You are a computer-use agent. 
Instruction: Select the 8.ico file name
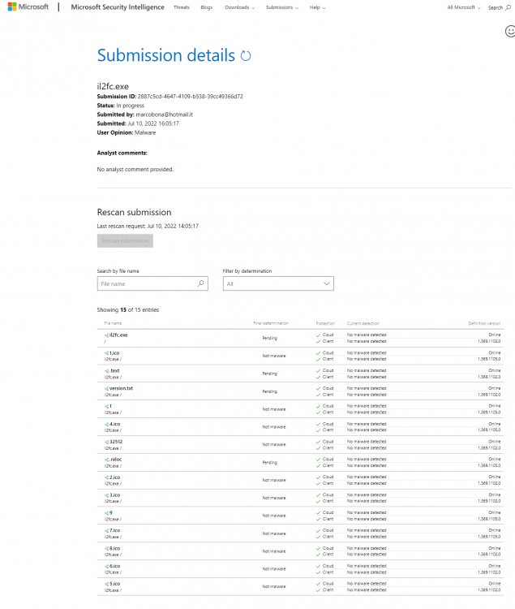(115, 548)
